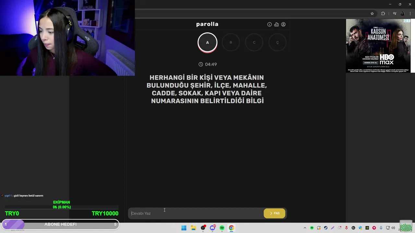Select letter circle A
The width and height of the screenshot is (415, 233).
click(x=207, y=42)
